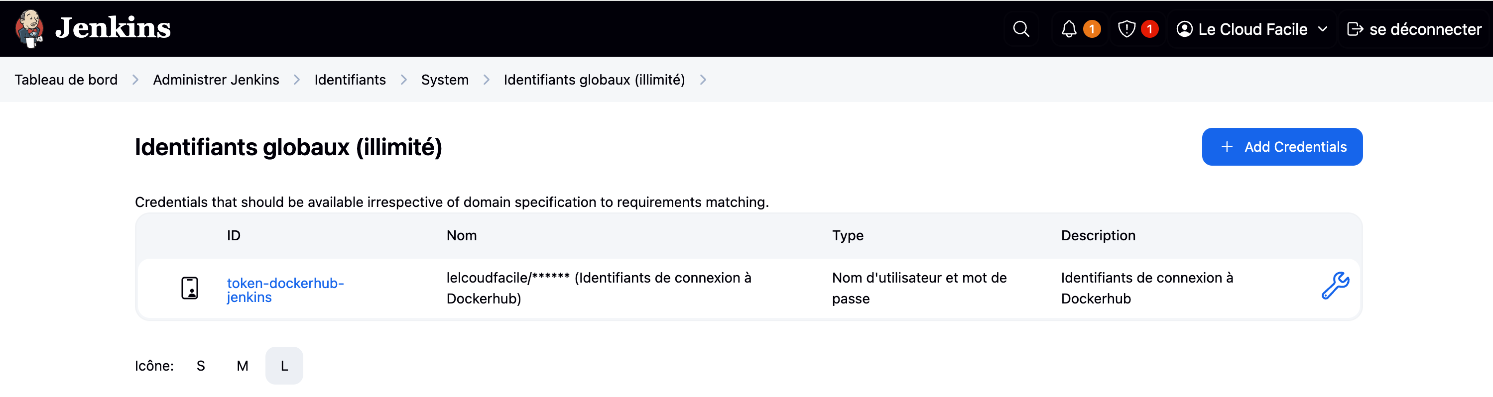Open the security shield warning icon
The height and width of the screenshot is (397, 1493).
pos(1126,29)
